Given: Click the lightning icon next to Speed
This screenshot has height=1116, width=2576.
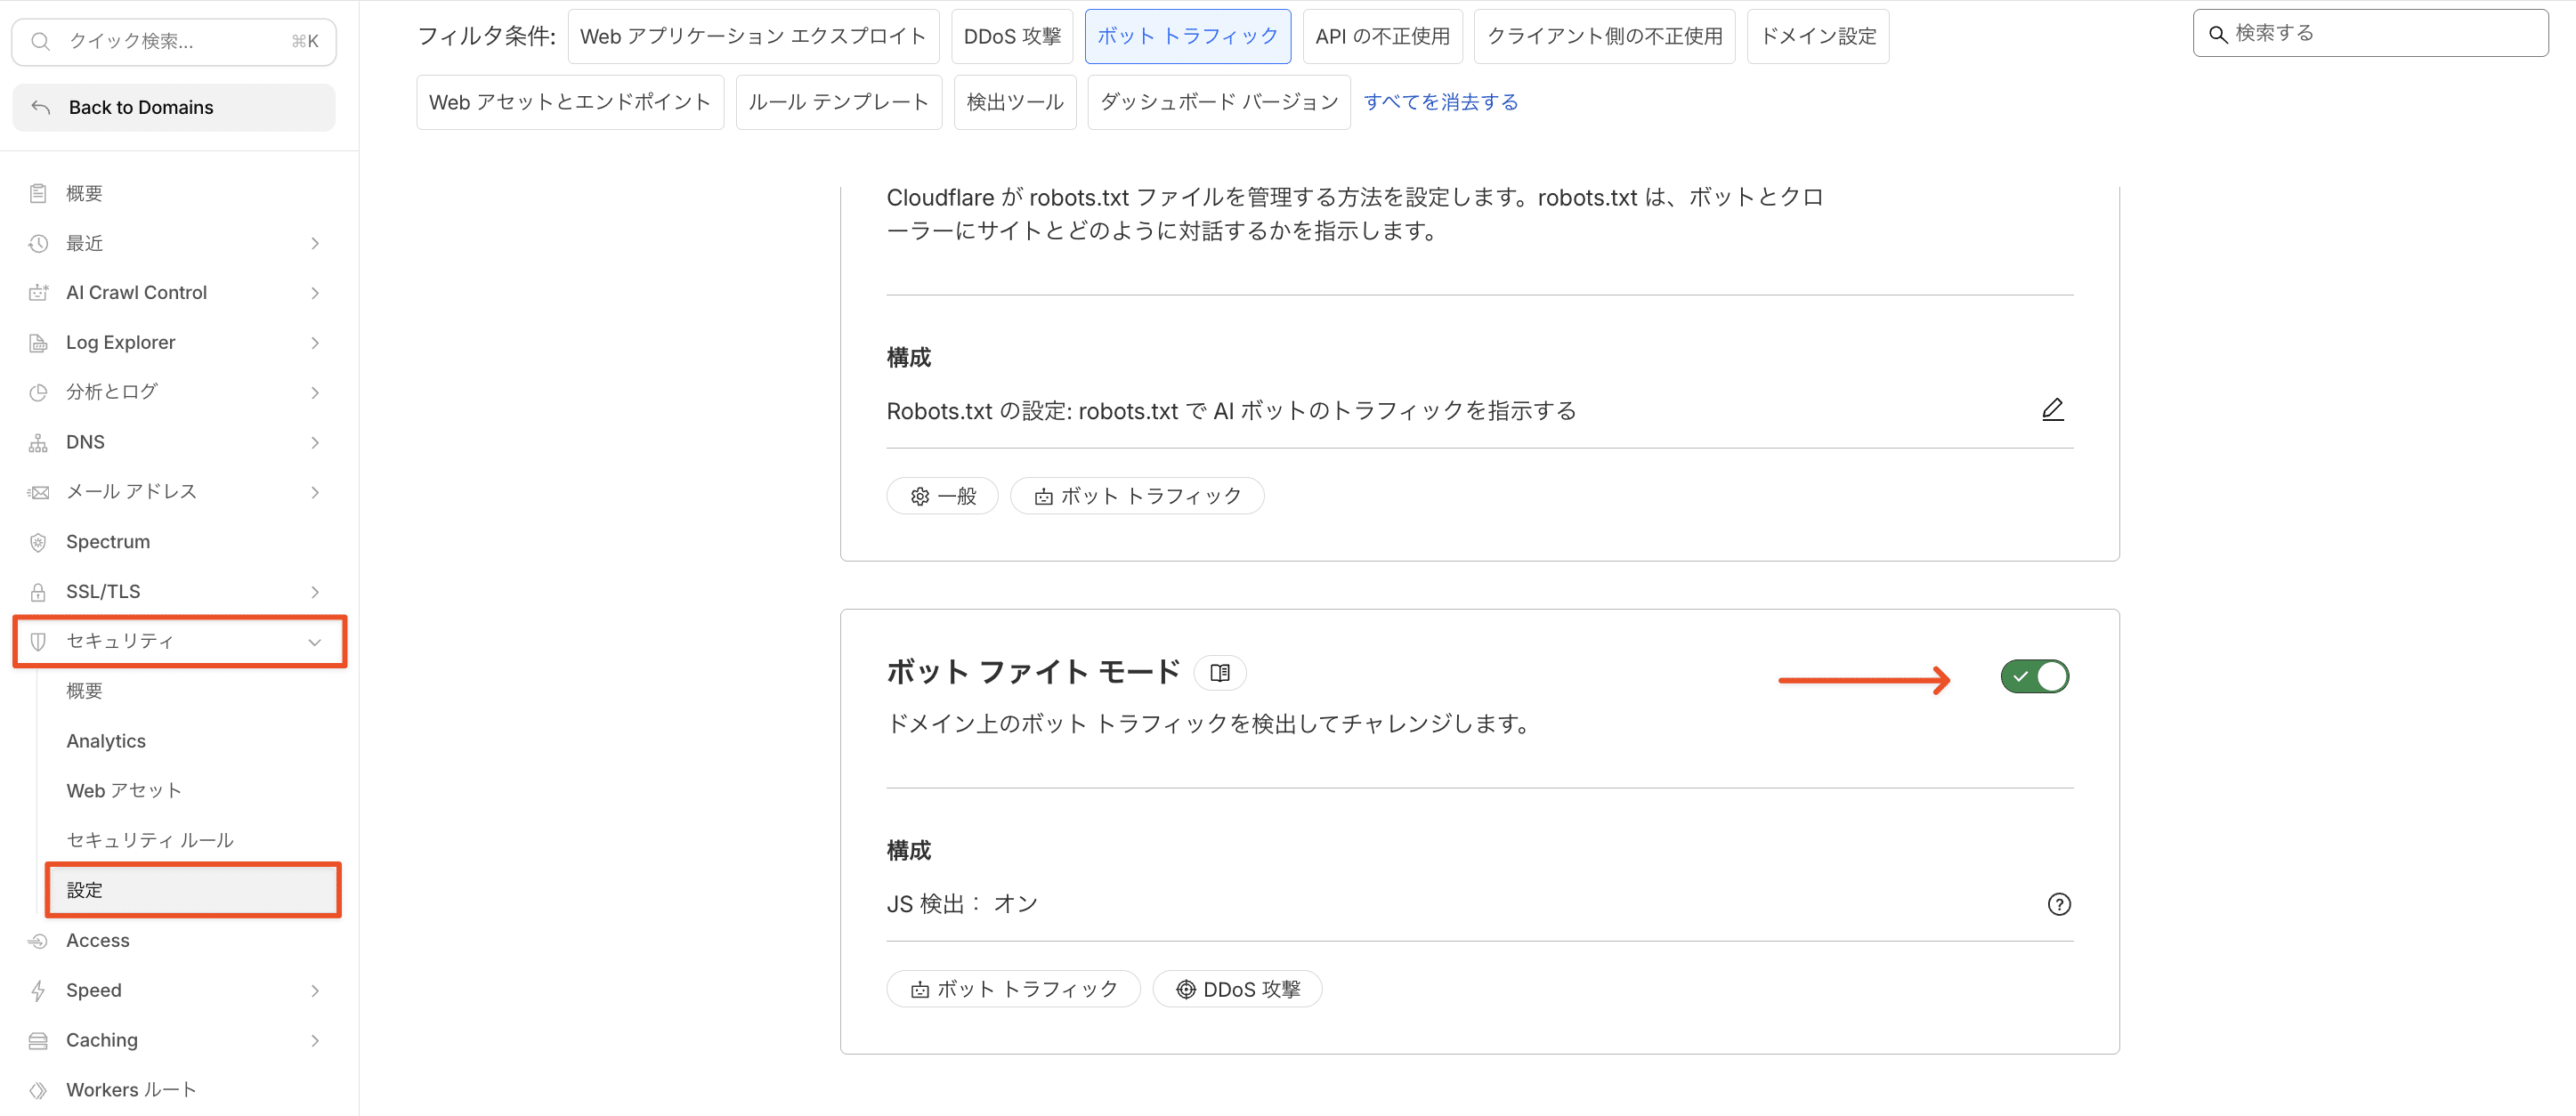Looking at the screenshot, I should [x=38, y=990].
